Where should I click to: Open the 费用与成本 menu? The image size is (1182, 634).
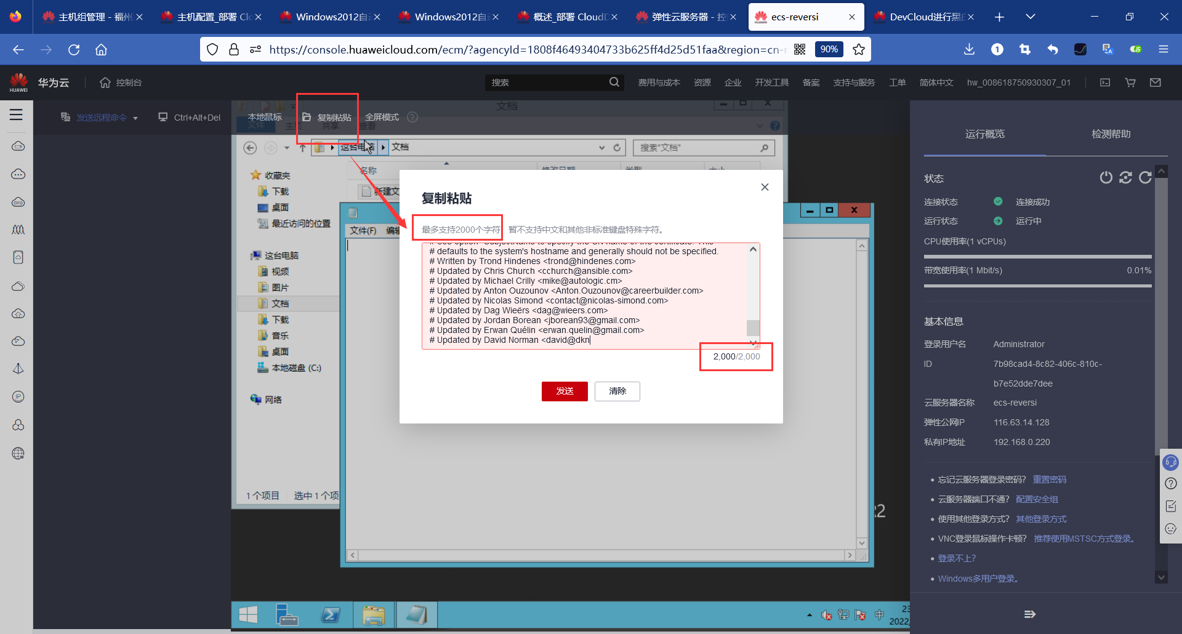659,82
